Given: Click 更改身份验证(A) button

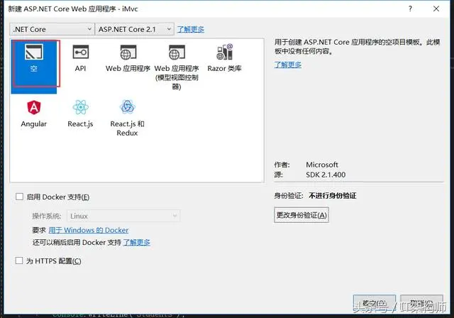Looking at the screenshot, I should pyautogui.click(x=301, y=215).
